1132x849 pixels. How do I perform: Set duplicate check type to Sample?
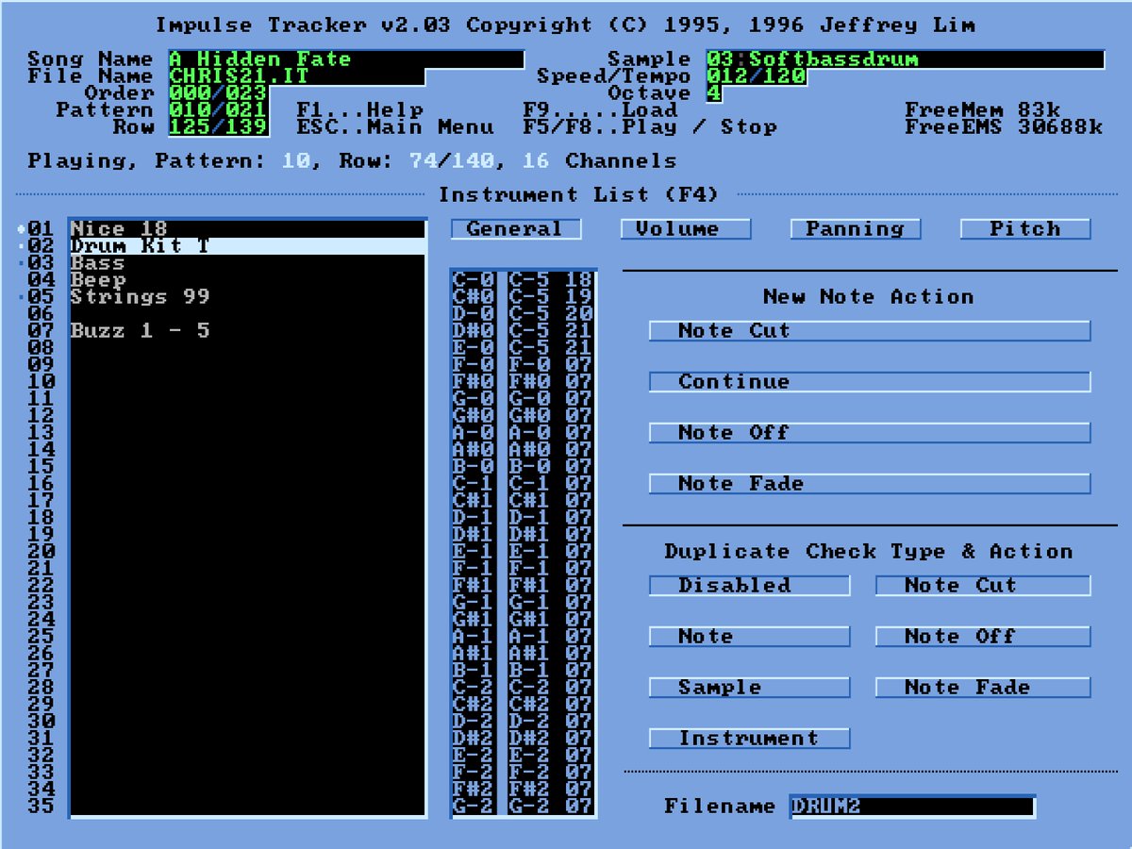pyautogui.click(x=750, y=688)
